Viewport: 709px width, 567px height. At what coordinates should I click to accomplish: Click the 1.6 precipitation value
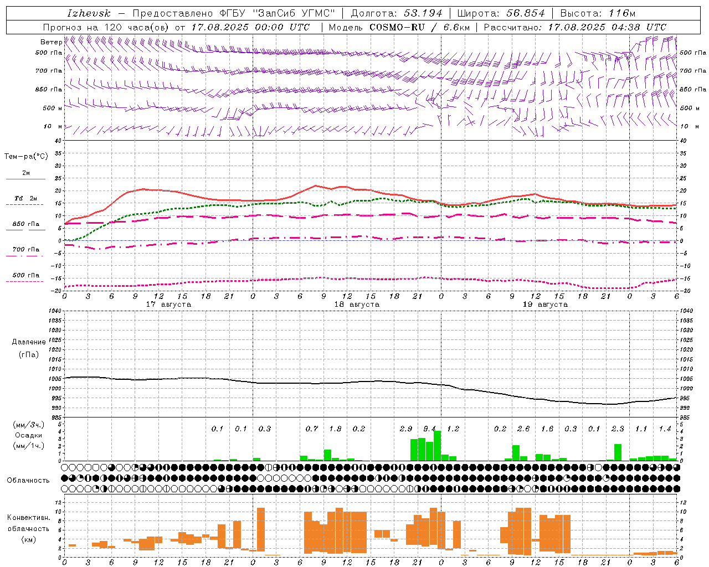pos(547,429)
